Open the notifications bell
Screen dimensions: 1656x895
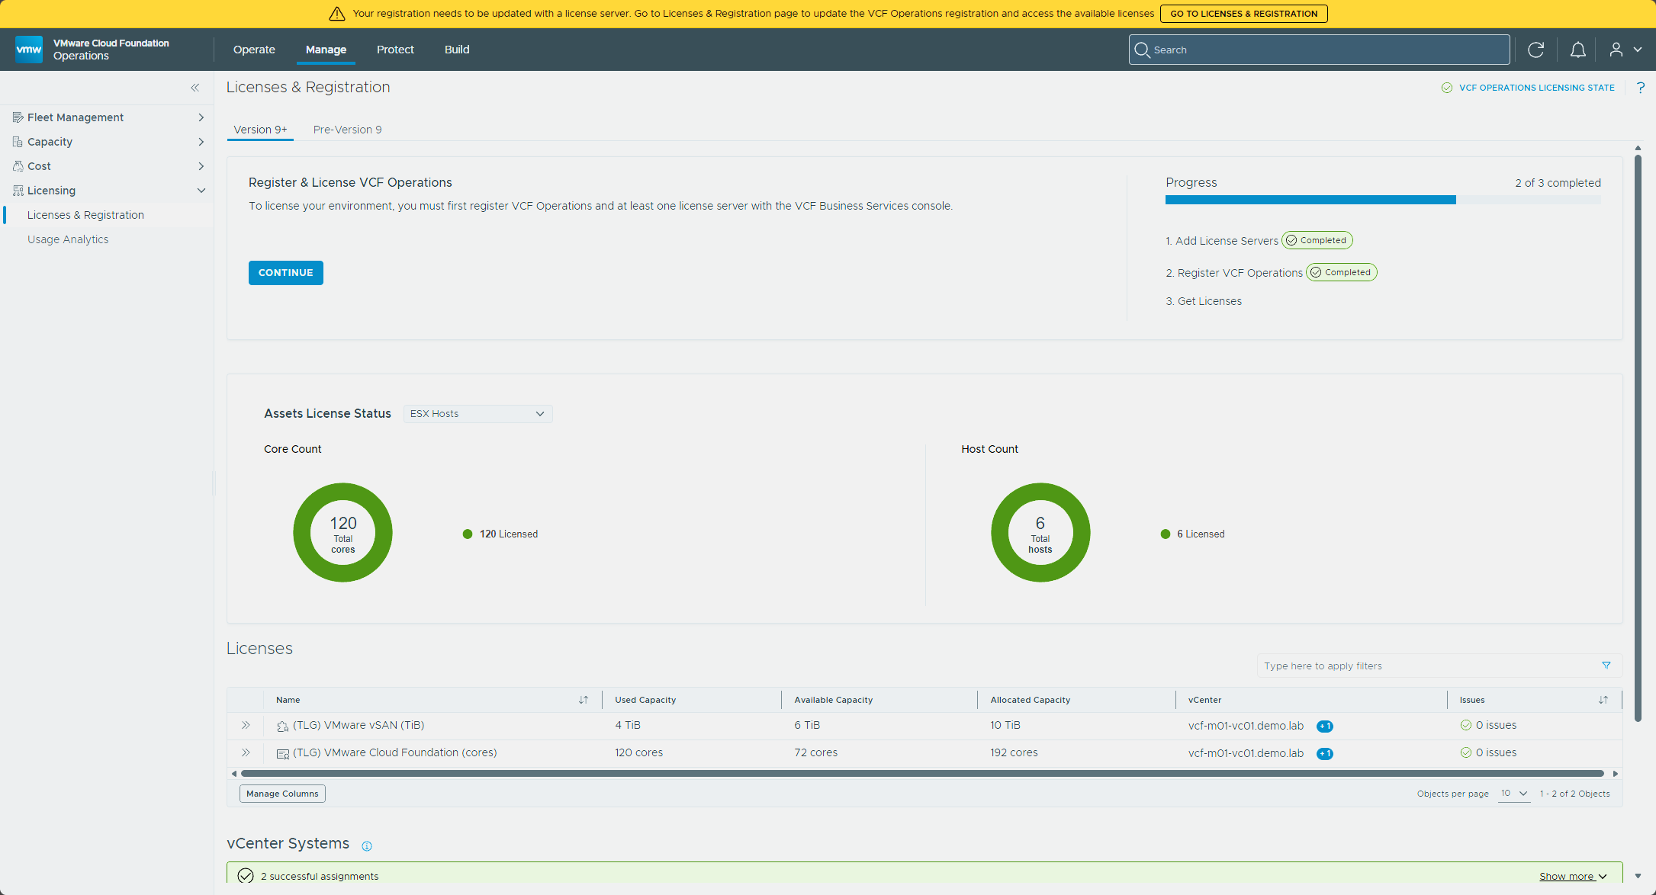(1577, 50)
